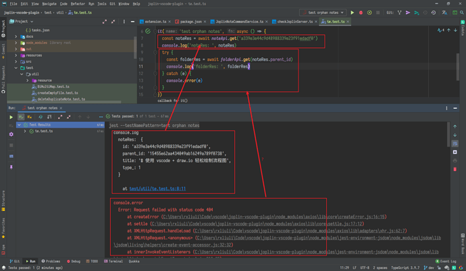Sort test results alphabetically
466x271 pixels.
coord(41,117)
